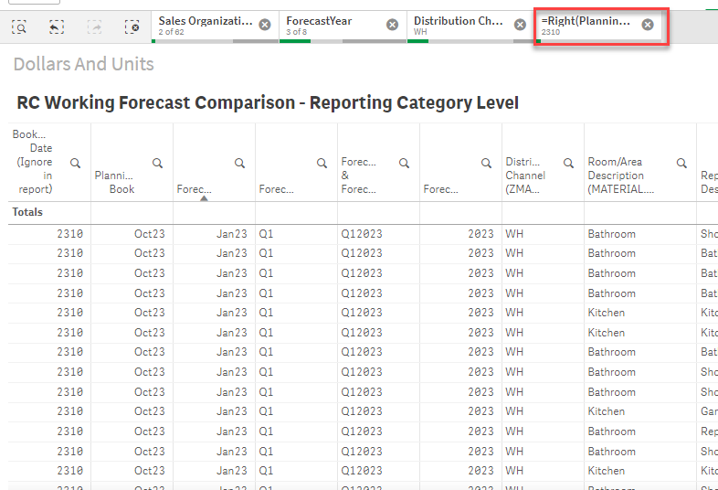Open the smart search selection tool
Viewport: 718px width, 490px height.
(x=19, y=27)
